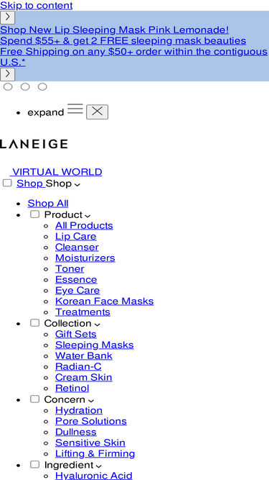Open Hyaluronic Acid ingredient
The image size is (269, 480).
tap(94, 476)
